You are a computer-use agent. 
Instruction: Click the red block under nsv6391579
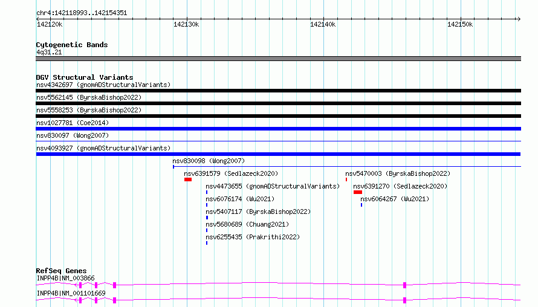(x=187, y=179)
